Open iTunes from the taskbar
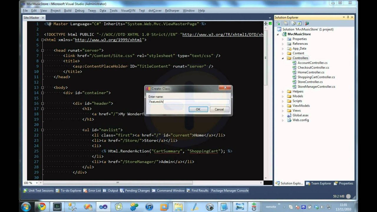 pos(149,207)
